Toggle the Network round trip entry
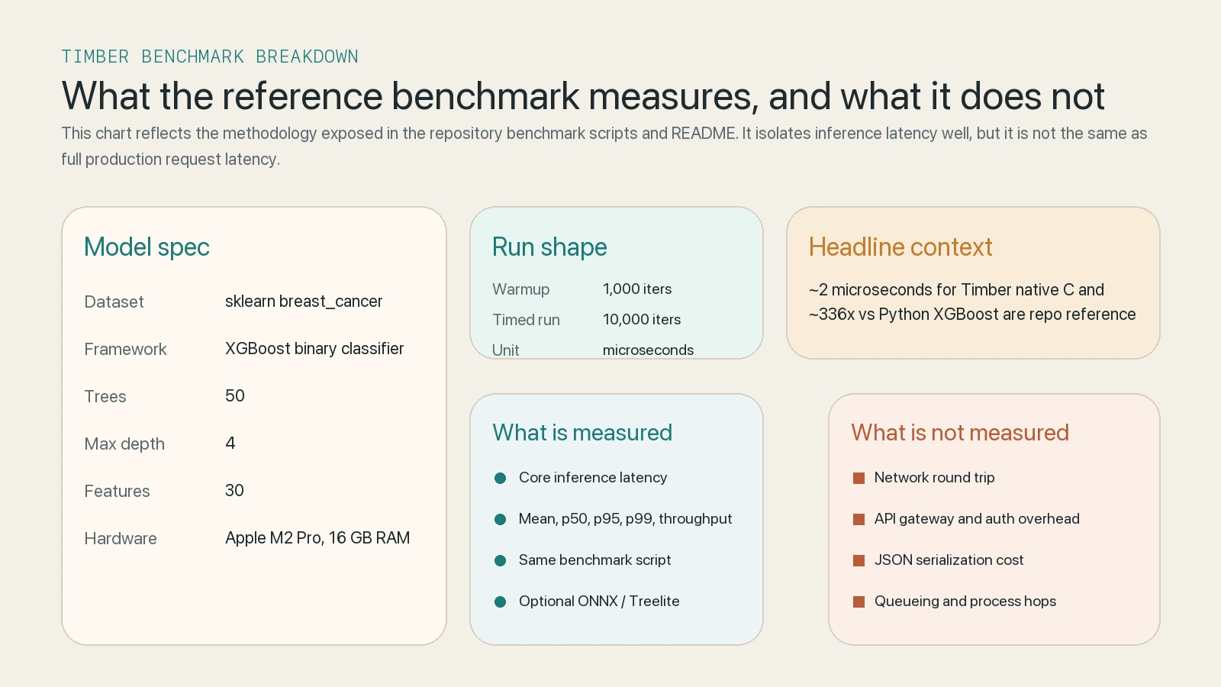 coord(934,478)
